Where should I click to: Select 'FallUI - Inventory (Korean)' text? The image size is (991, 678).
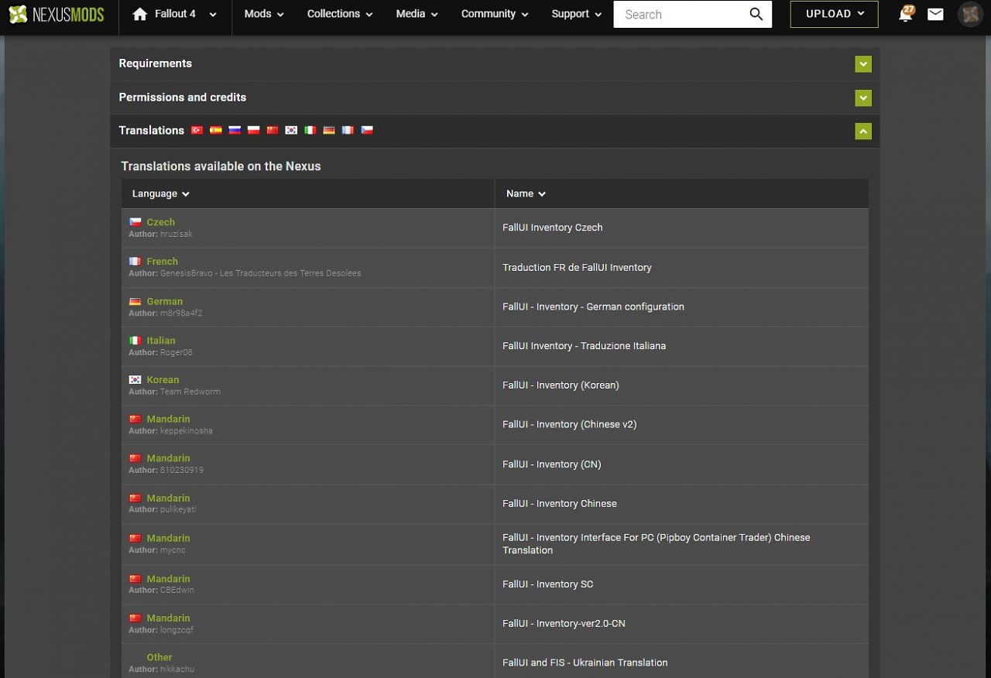[x=561, y=385]
